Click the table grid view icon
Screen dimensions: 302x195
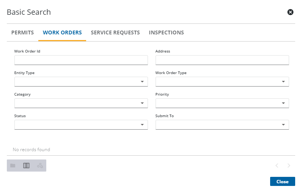26,166
